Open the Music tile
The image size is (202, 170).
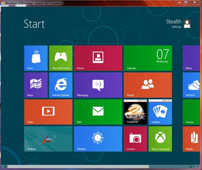191,58
